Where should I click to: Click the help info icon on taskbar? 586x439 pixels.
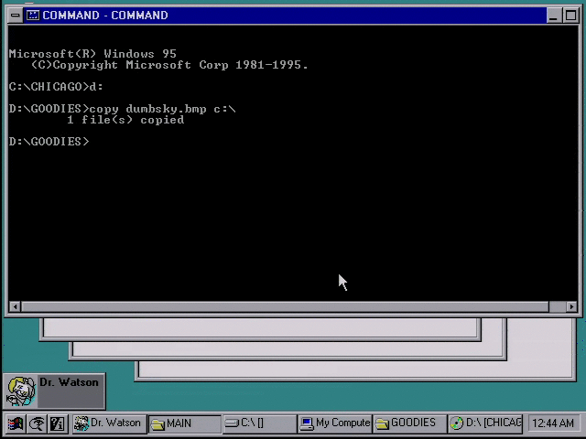pyautogui.click(x=57, y=423)
